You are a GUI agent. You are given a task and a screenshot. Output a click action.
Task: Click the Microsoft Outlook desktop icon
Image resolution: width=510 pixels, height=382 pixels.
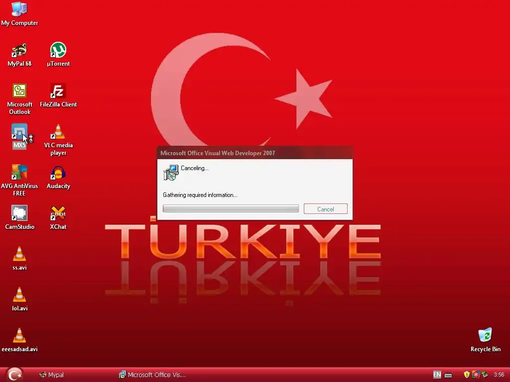pyautogui.click(x=19, y=99)
